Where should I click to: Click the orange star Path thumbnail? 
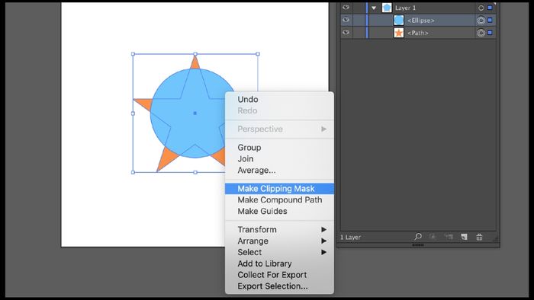tap(399, 33)
